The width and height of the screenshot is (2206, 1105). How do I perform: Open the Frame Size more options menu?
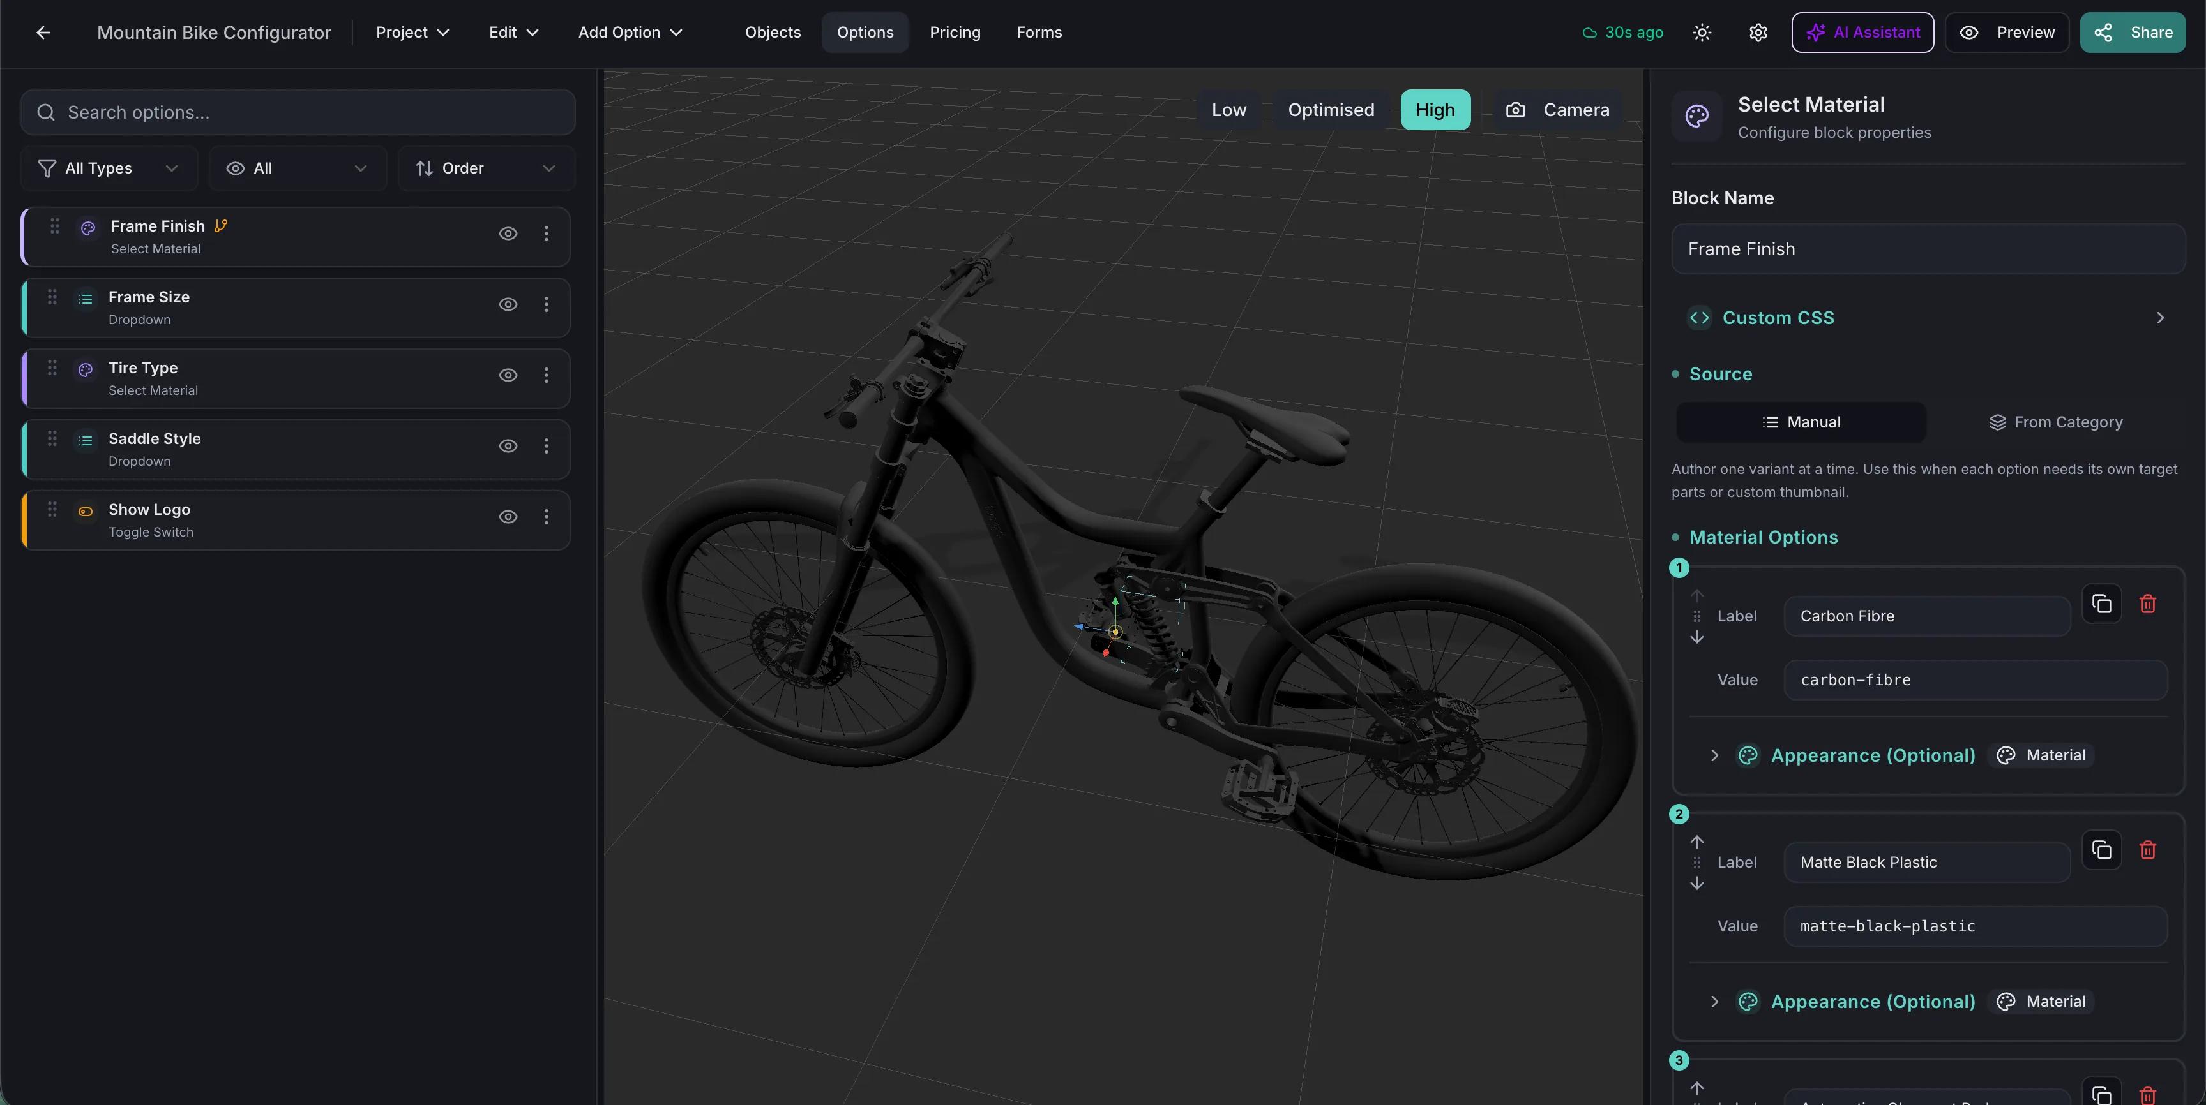pyautogui.click(x=547, y=305)
